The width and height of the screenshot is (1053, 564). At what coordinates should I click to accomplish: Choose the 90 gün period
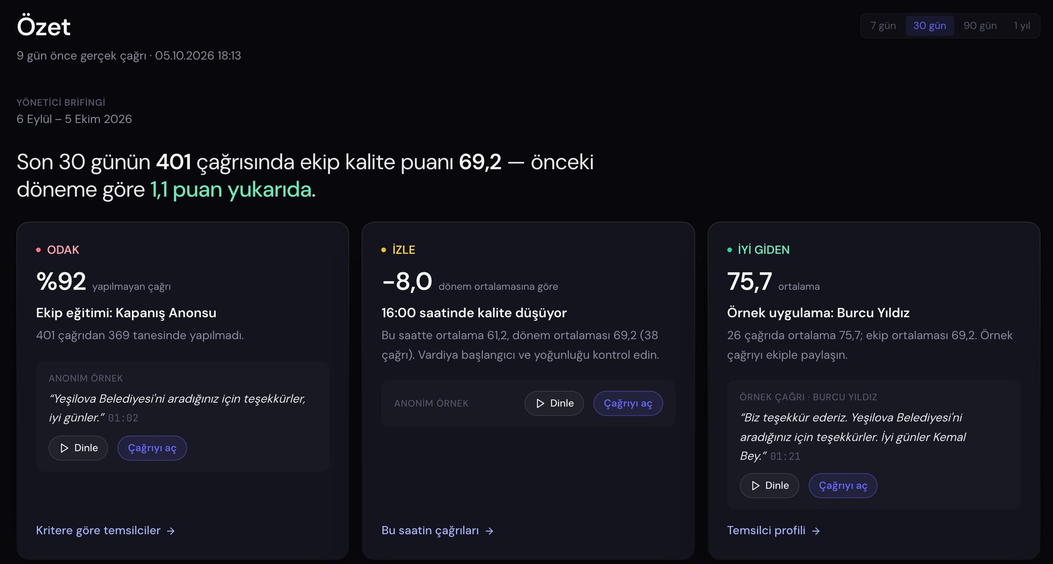(980, 26)
